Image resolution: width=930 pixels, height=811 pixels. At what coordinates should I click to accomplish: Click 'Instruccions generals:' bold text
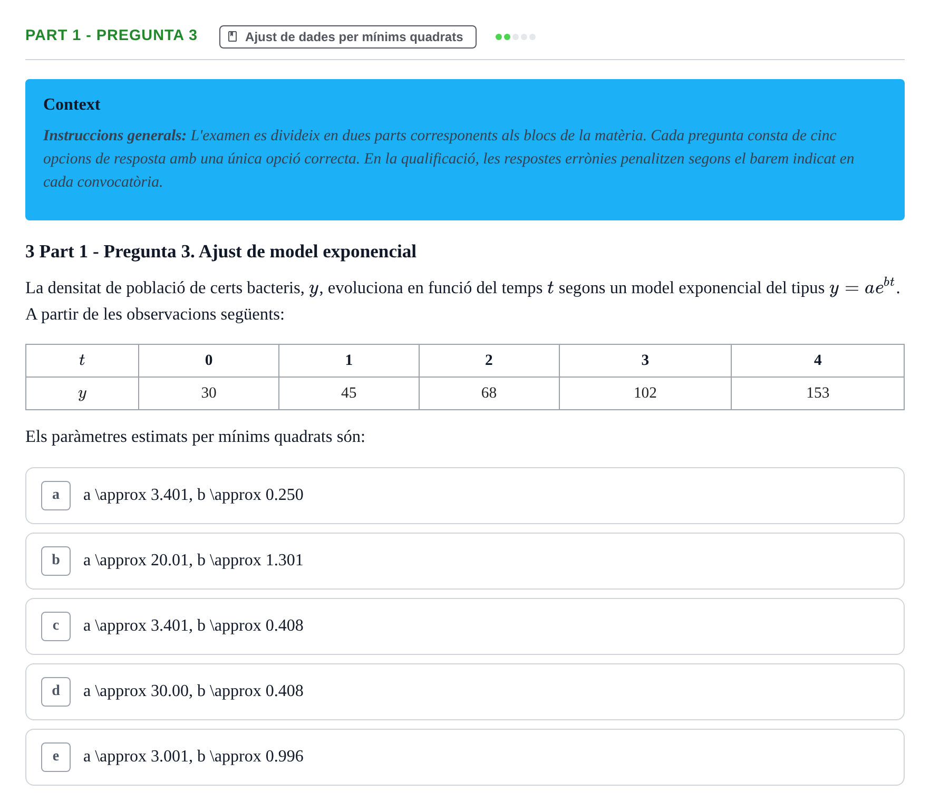[x=115, y=136]
